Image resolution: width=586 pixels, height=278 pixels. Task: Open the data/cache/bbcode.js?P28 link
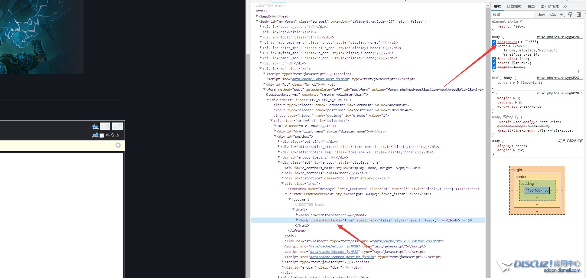pyautogui.click(x=334, y=252)
